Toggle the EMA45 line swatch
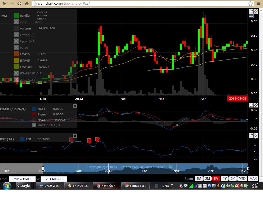263x197 pixels. tap(16, 60)
